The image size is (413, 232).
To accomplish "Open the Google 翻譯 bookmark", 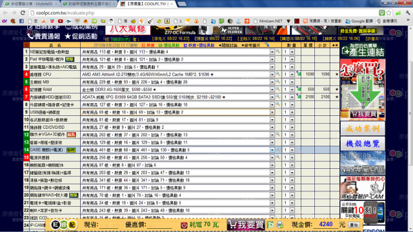I will [x=359, y=21].
